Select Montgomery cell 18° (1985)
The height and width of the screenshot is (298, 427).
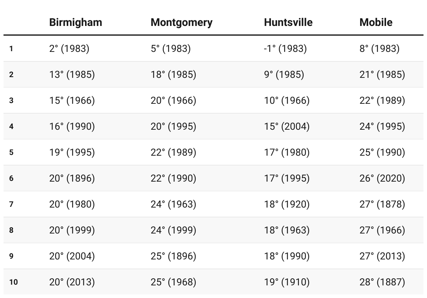tap(174, 74)
